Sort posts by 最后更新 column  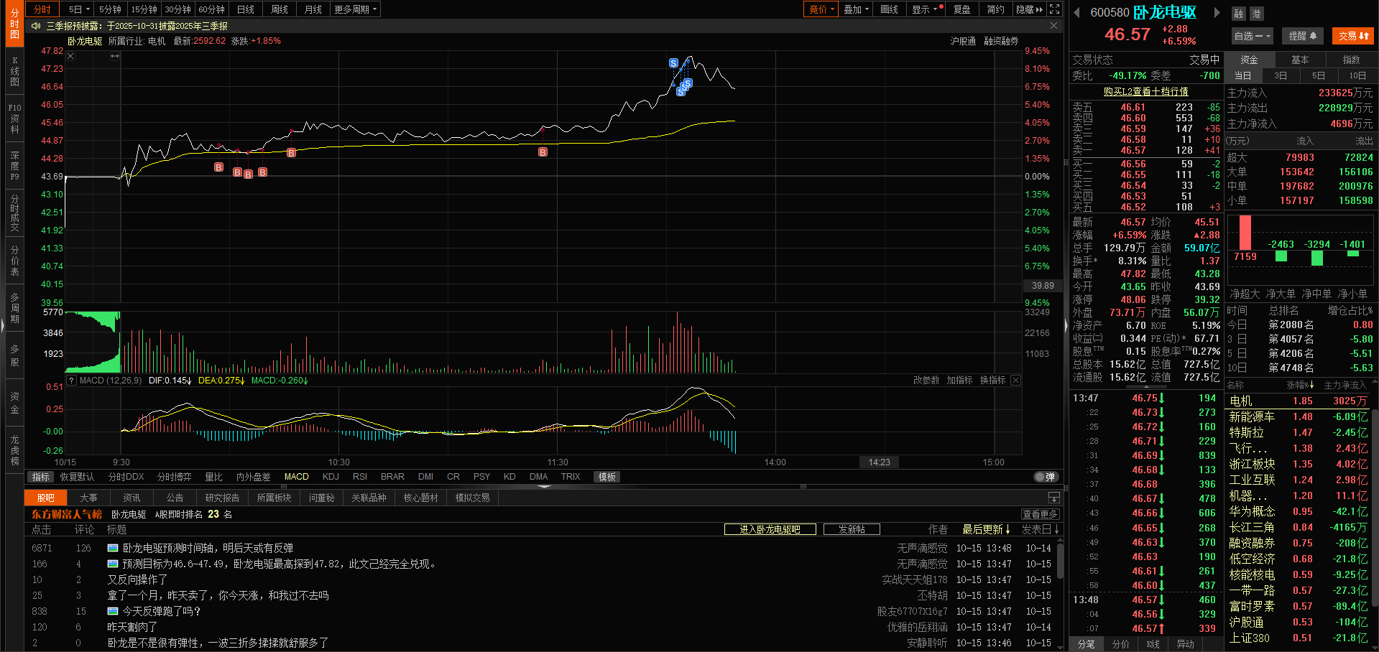coord(986,529)
